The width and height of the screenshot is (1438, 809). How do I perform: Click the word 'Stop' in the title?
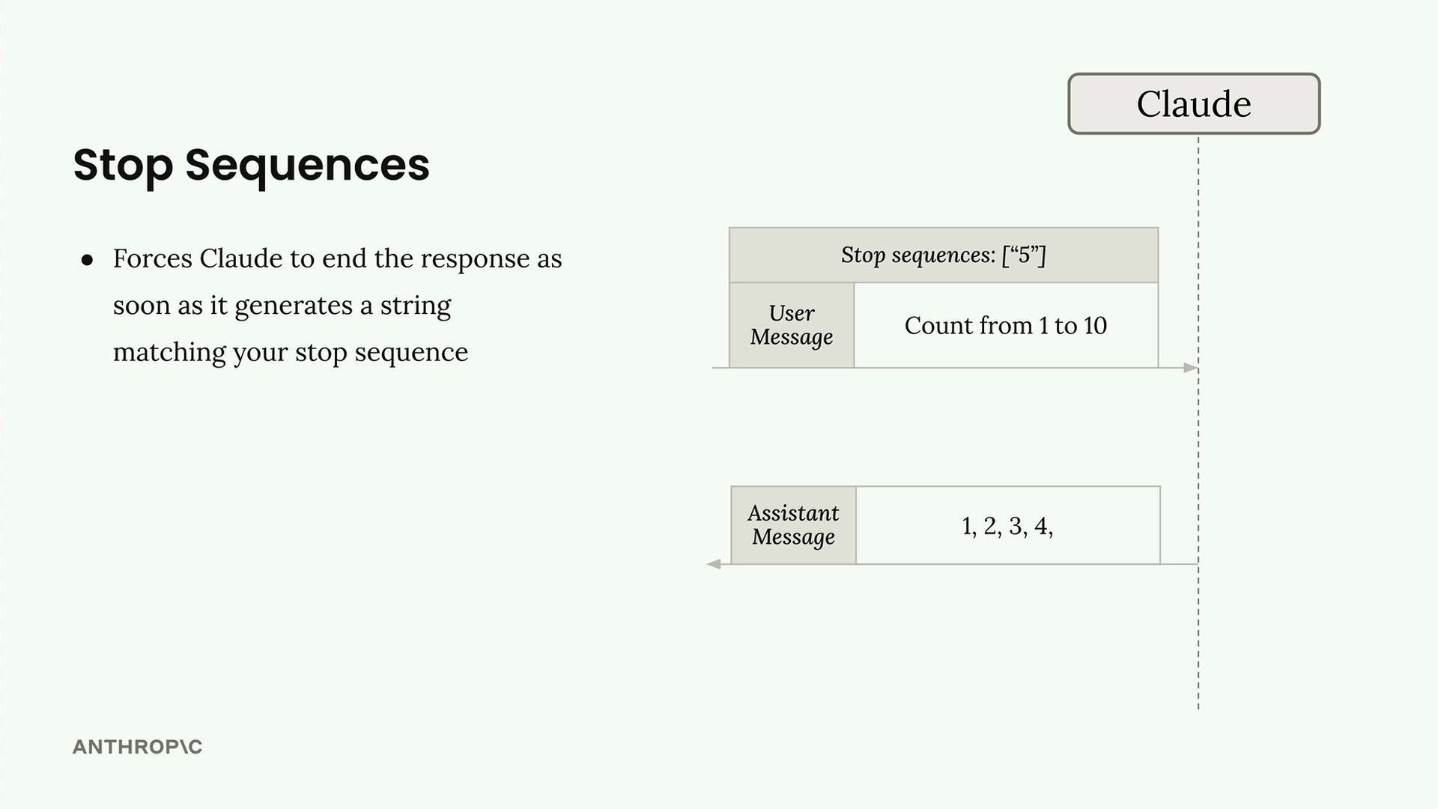(123, 166)
